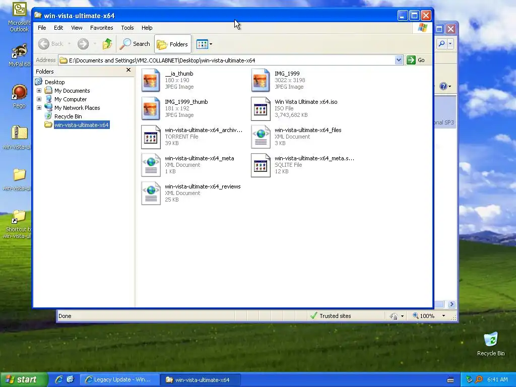Select My Network Places in tree

click(x=77, y=108)
